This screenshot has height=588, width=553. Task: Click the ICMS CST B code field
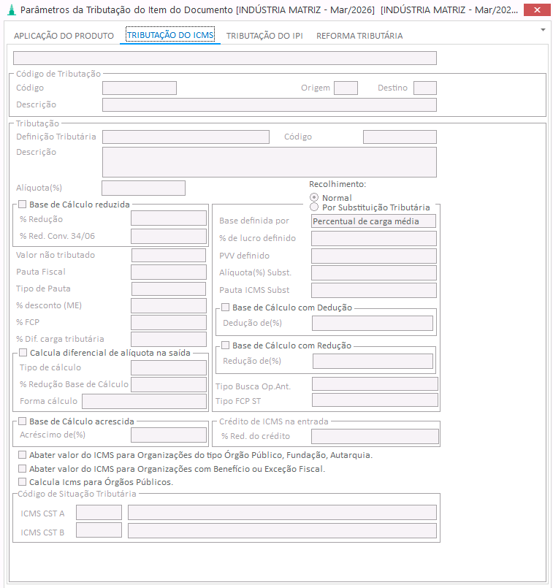[x=99, y=530]
